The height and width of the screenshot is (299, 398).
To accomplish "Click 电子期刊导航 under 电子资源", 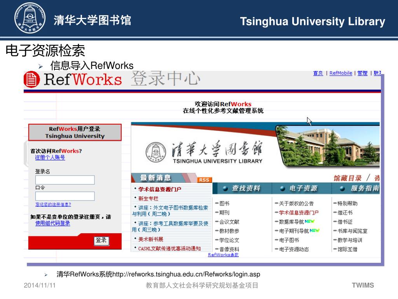I will coord(294,231).
